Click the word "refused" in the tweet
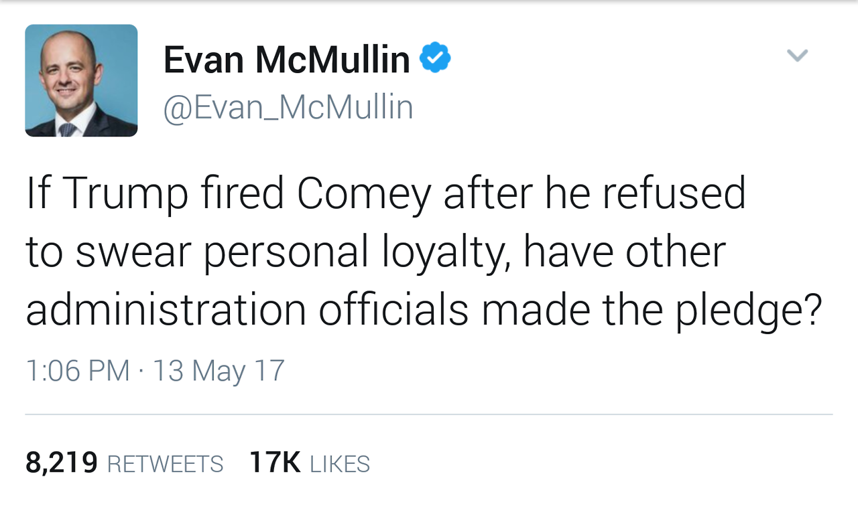Image resolution: width=858 pixels, height=506 pixels. (674, 193)
